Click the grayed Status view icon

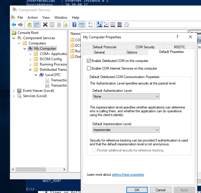click(126, 25)
